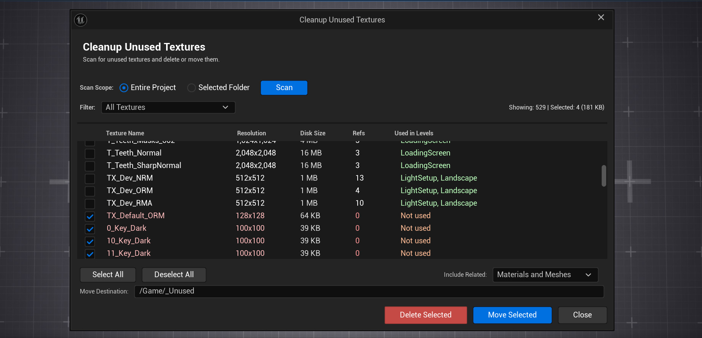Click LightSetup, Landscape levels for TX_Dev_RMA
Image resolution: width=702 pixels, height=338 pixels.
439,203
